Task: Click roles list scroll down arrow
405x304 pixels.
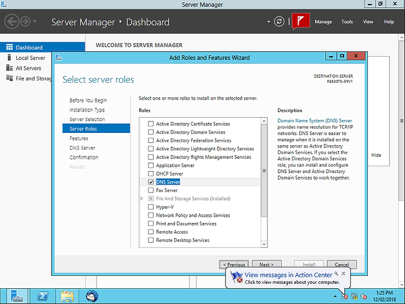Action: (264, 244)
